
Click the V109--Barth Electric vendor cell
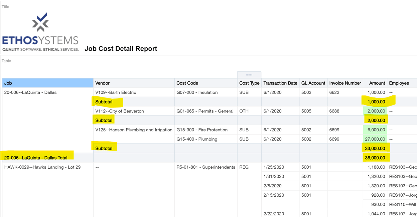[x=116, y=92]
